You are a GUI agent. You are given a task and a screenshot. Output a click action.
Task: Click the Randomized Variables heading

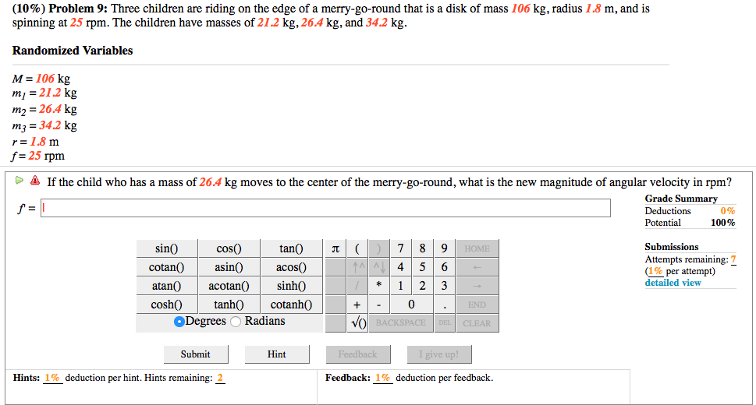coord(73,51)
